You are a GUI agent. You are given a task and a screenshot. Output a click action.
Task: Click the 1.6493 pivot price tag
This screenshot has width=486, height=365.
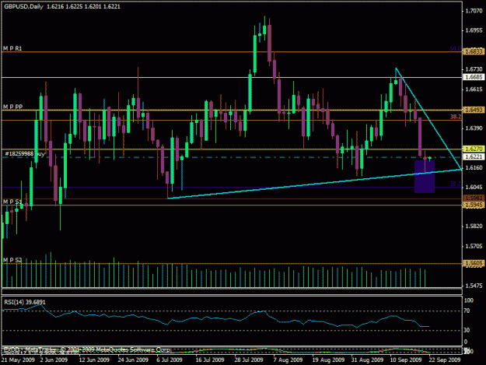point(474,110)
